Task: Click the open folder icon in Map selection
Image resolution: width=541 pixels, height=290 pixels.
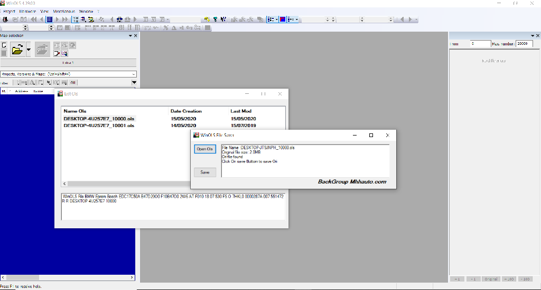Action: (17, 50)
